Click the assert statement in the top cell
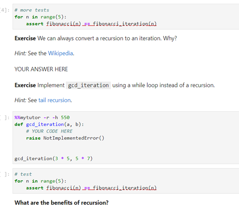The height and width of the screenshot is (215, 239). (91, 24)
